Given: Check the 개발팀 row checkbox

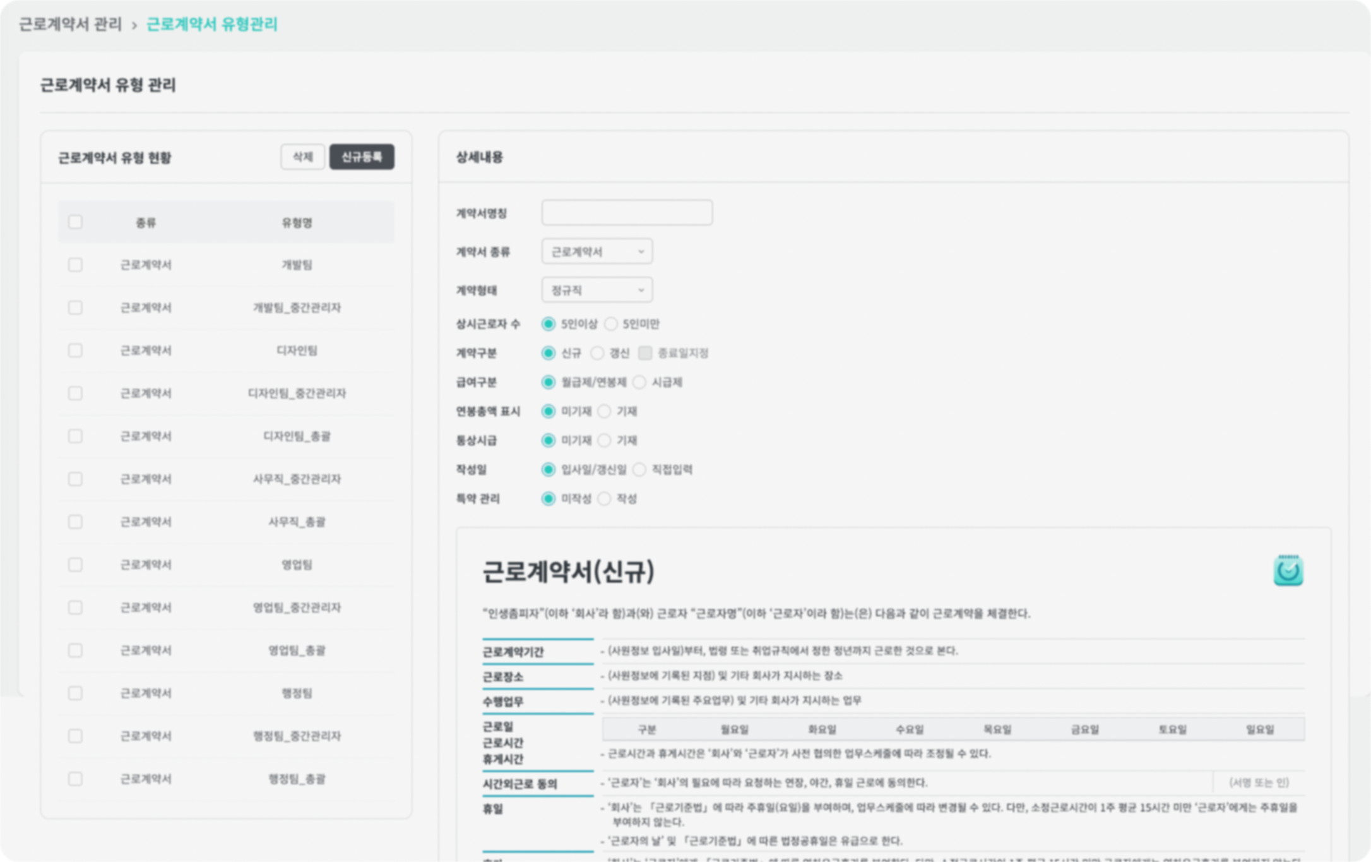Looking at the screenshot, I should (75, 265).
